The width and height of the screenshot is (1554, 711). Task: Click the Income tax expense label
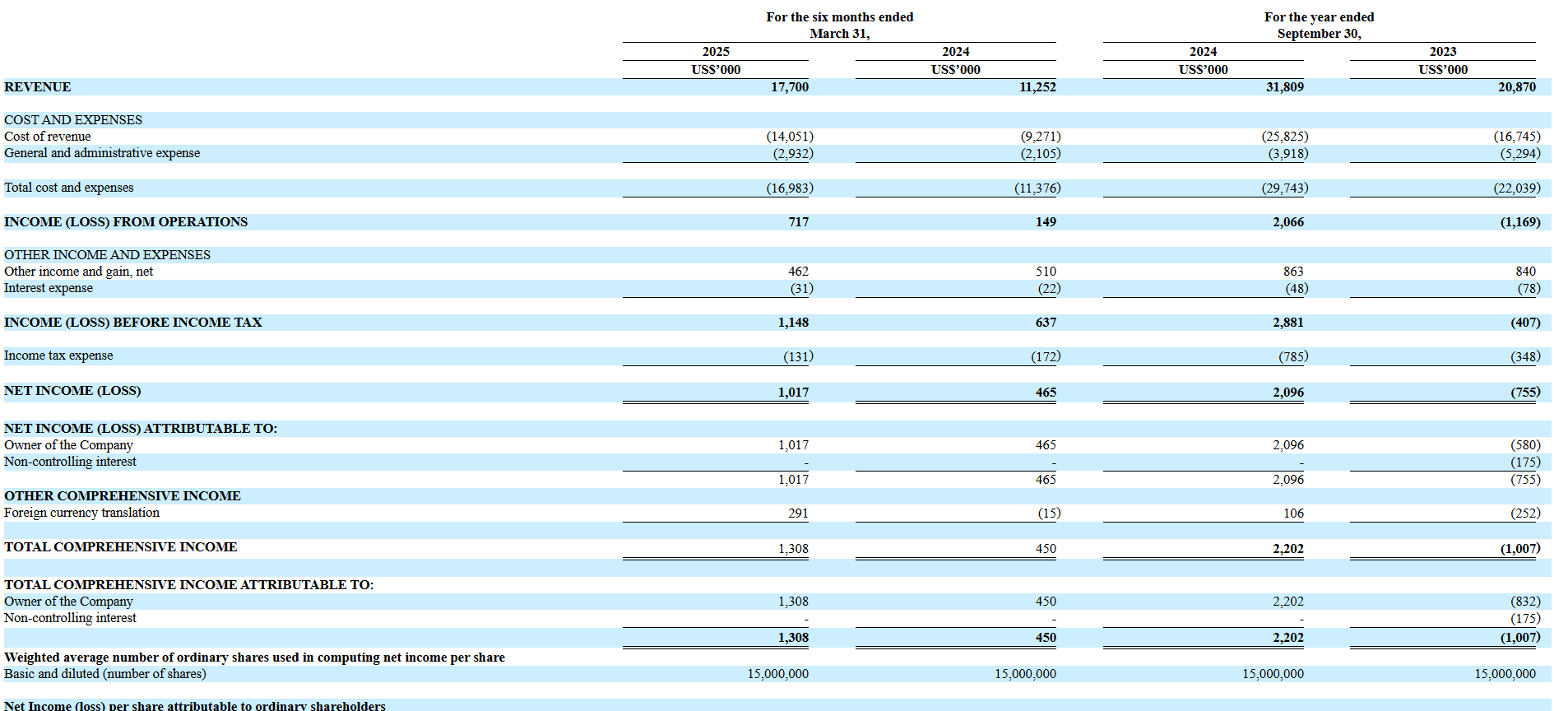(58, 355)
